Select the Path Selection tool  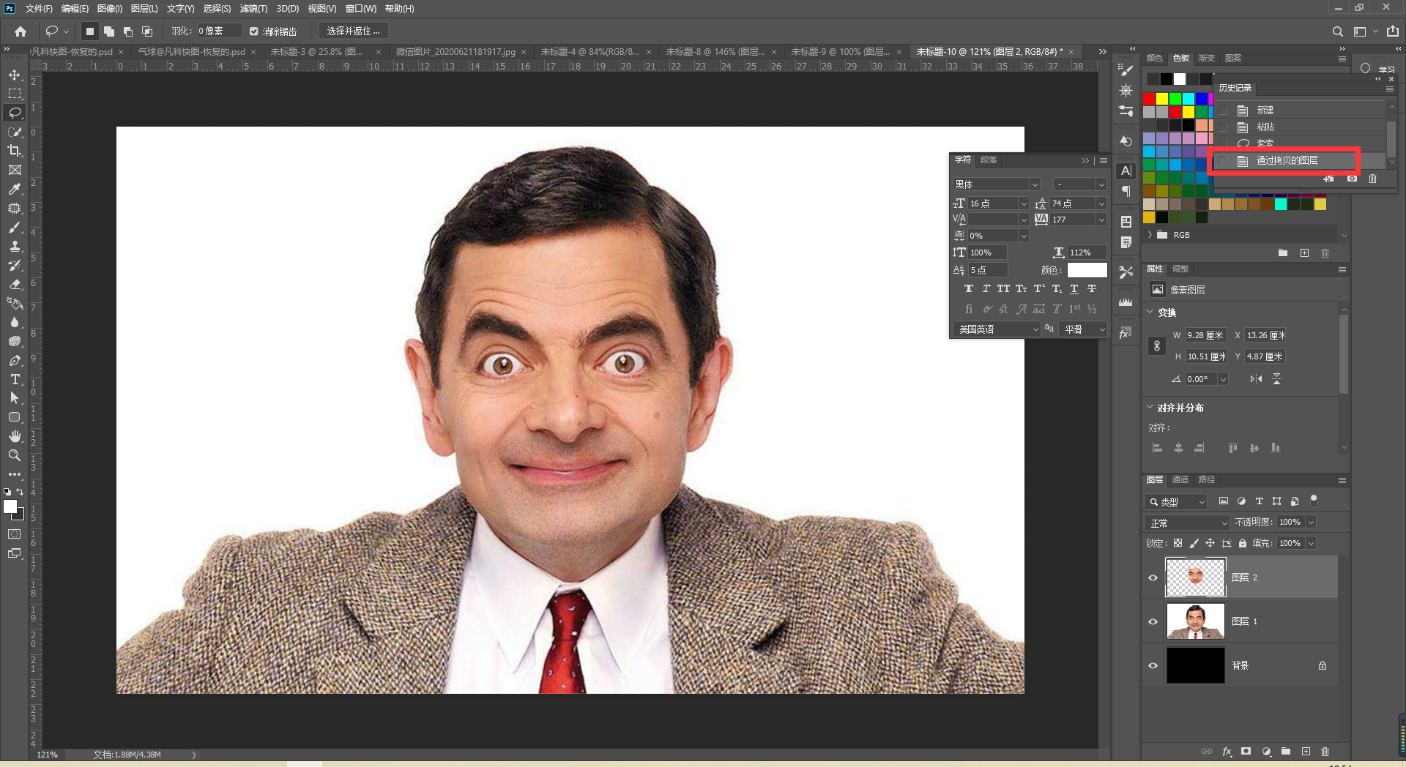coord(15,398)
